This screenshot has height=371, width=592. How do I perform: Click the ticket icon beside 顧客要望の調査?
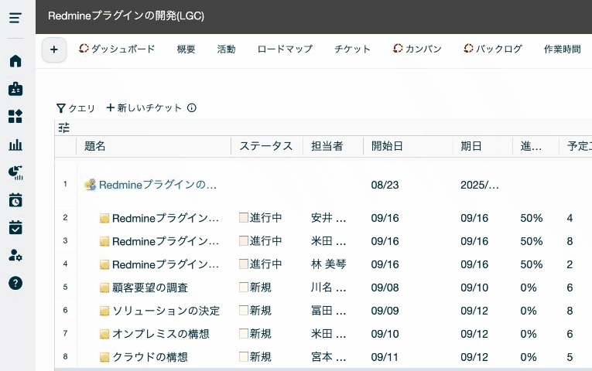104,288
